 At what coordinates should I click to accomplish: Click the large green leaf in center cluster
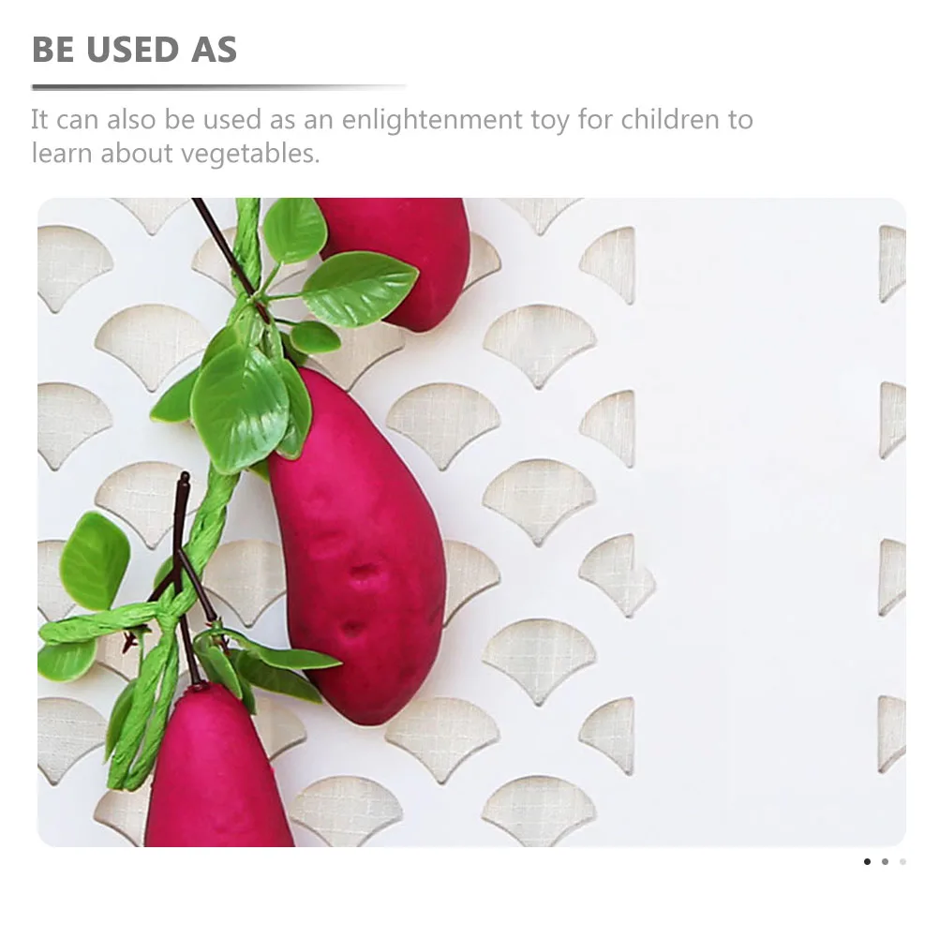(x=240, y=409)
